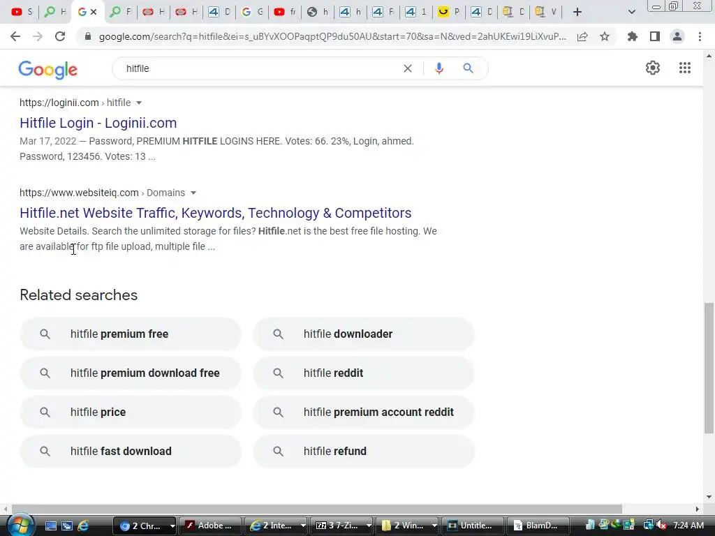Viewport: 715px width, 536px height.
Task: Go to Google home via logo
Action: [x=48, y=69]
